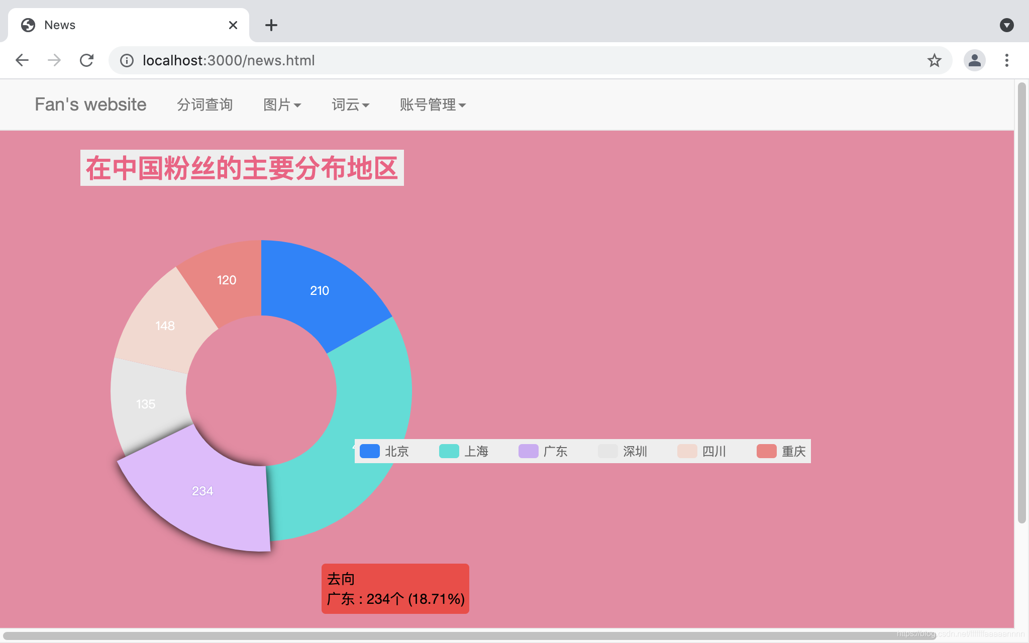Screen dimensions: 1029x643
Task: Click the tooltip text 广东 : 234个 (18.71%)
Action: (395, 599)
